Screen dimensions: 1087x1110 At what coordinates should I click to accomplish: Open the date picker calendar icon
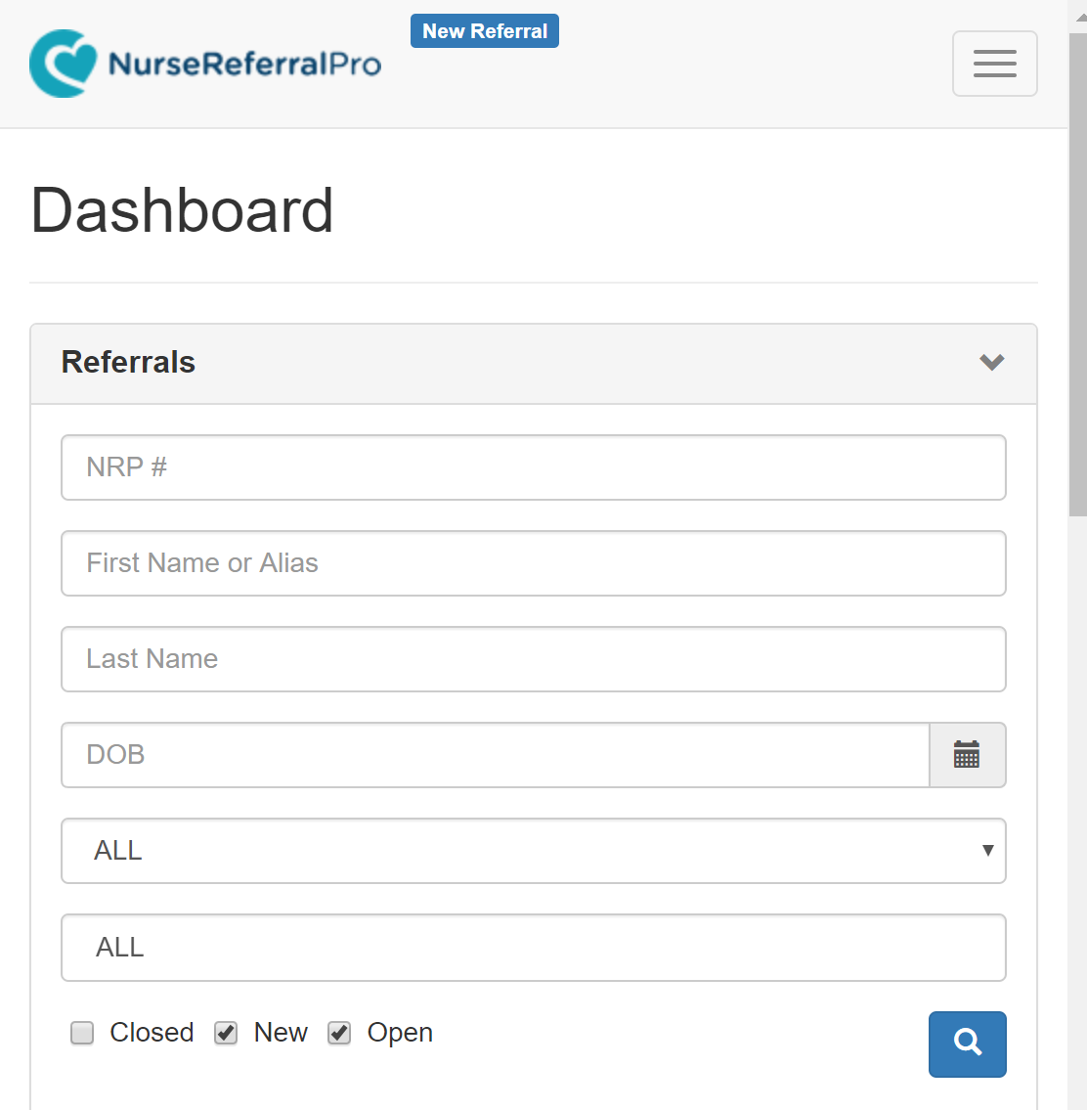966,754
